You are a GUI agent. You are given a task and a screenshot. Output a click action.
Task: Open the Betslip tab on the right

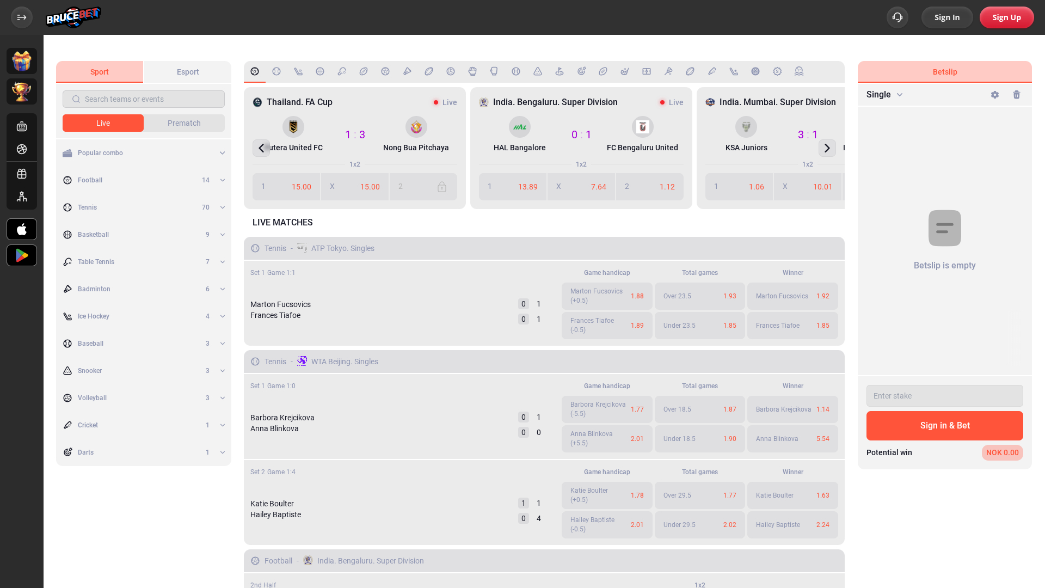pos(944,71)
